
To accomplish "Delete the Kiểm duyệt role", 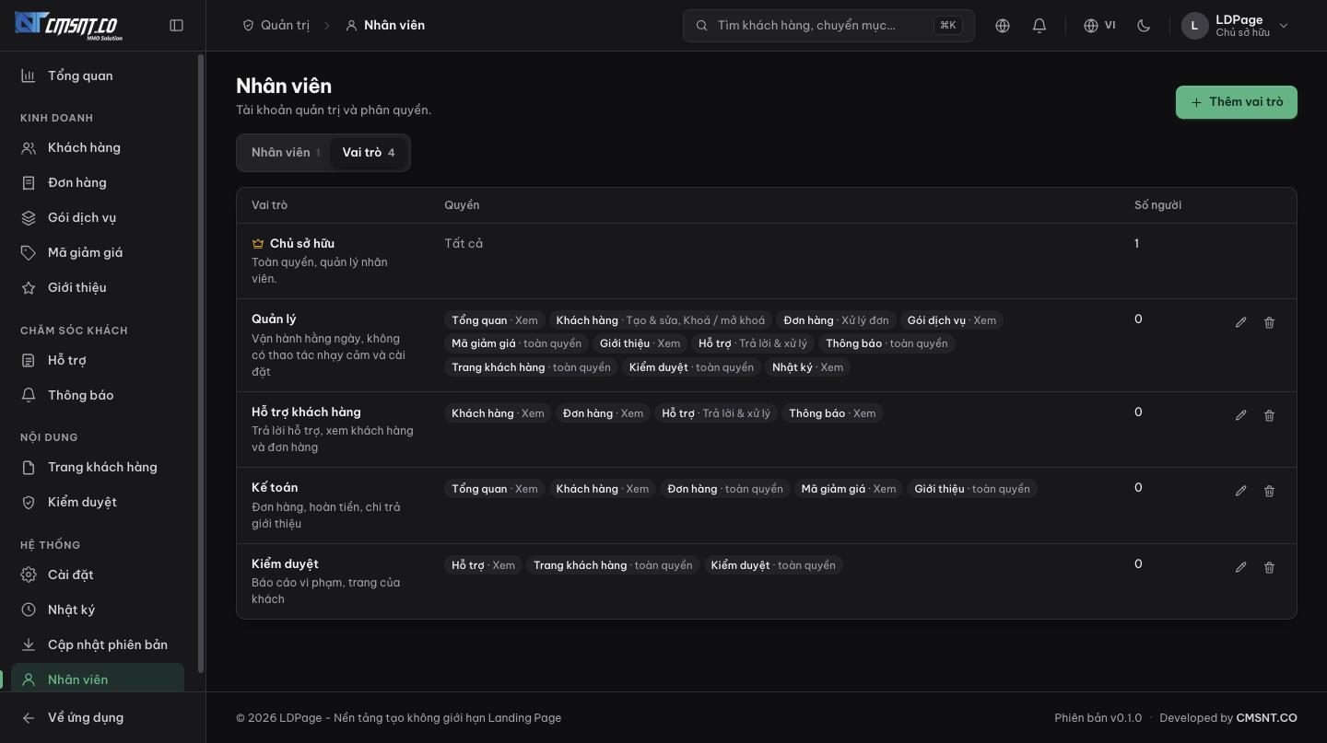I will pyautogui.click(x=1269, y=567).
